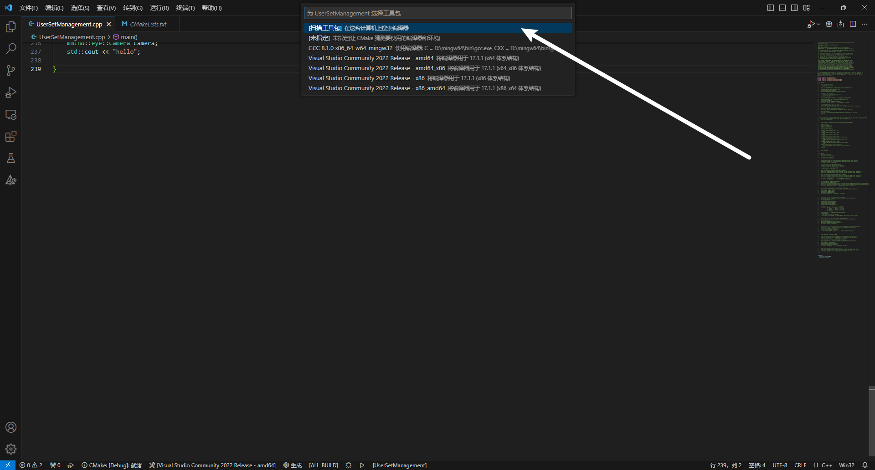This screenshot has width=875, height=470.
Task: Open run options with the chevron beside debug
Action: click(818, 24)
